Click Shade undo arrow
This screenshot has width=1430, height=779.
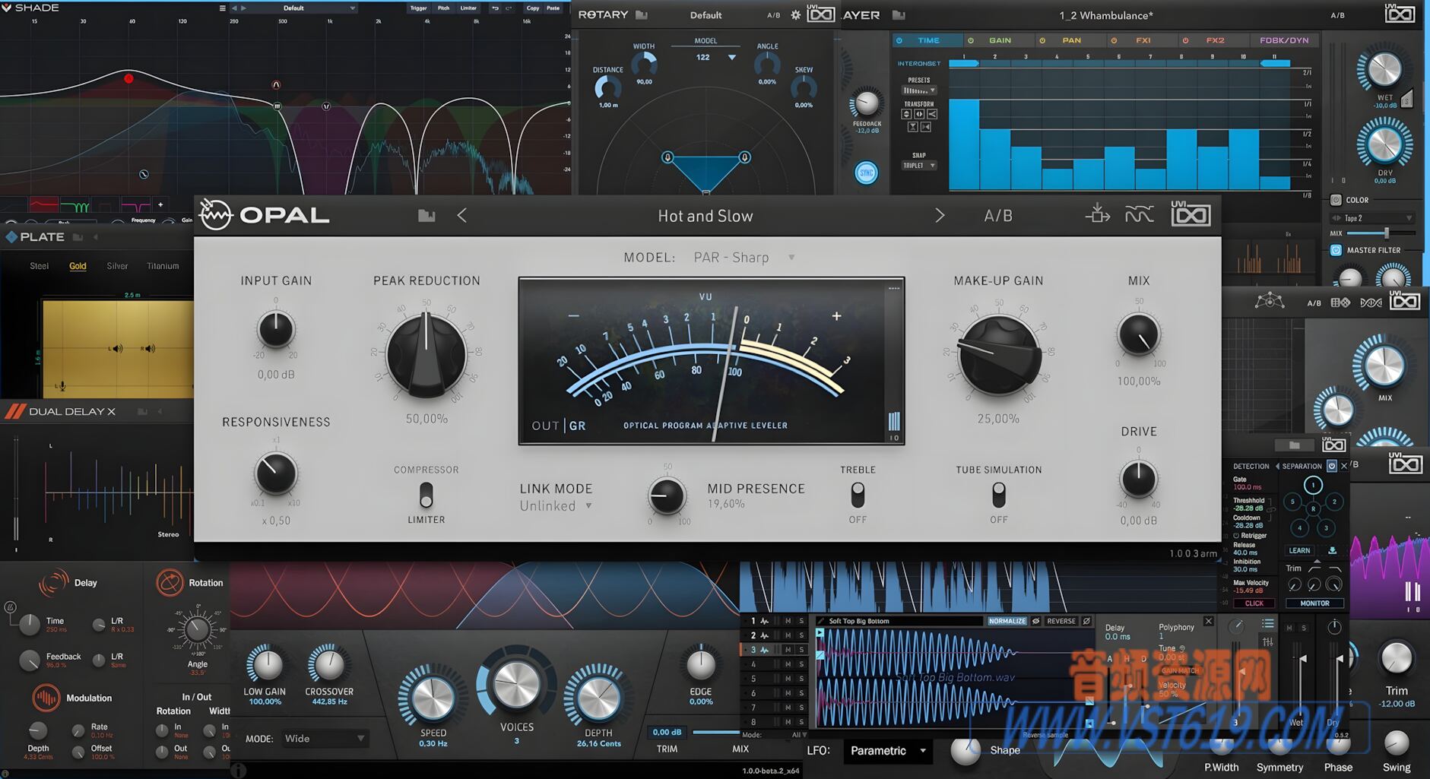(x=495, y=8)
